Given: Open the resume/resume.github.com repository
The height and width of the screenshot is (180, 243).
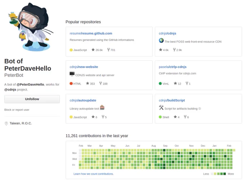Looking at the screenshot, I should tap(91, 33).
